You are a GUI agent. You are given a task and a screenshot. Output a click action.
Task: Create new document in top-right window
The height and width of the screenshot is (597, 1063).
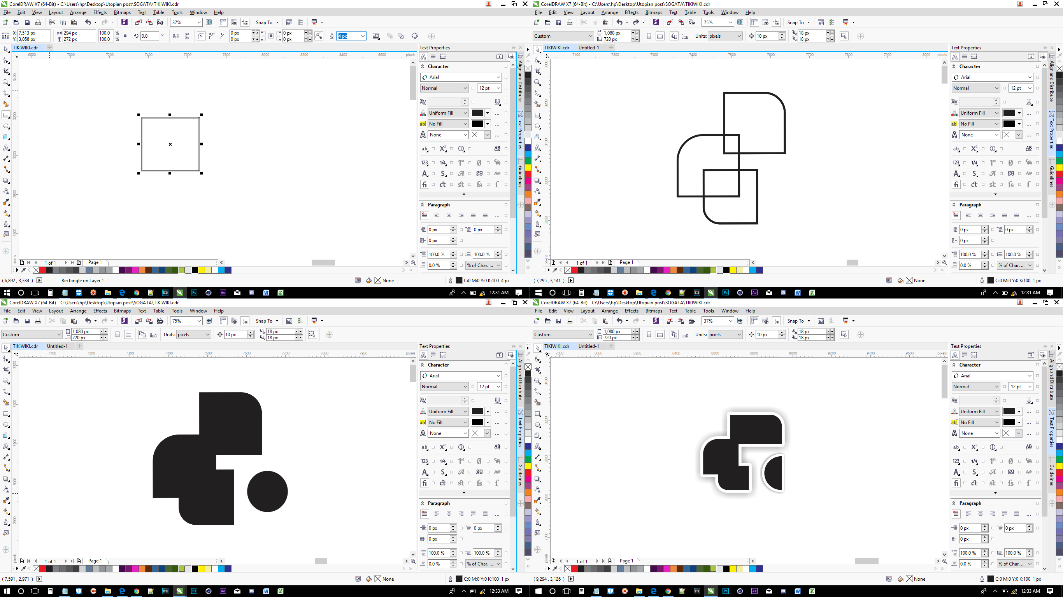click(x=537, y=22)
